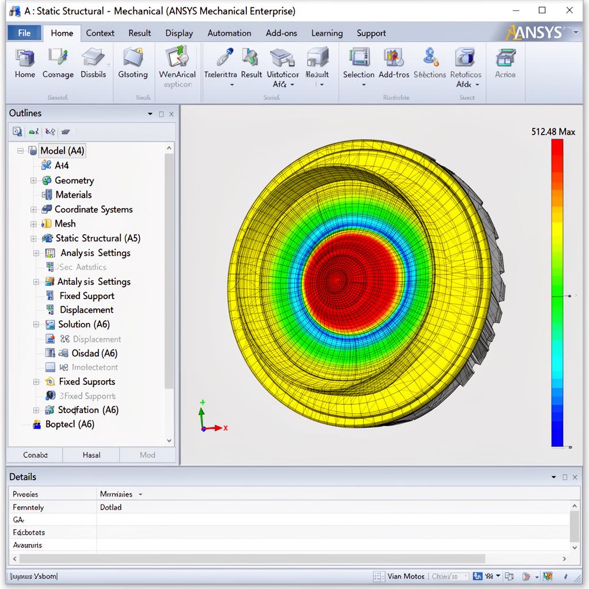Image resolution: width=589 pixels, height=589 pixels.
Task: Click the Dissbils ribbon icon
Action: click(93, 57)
